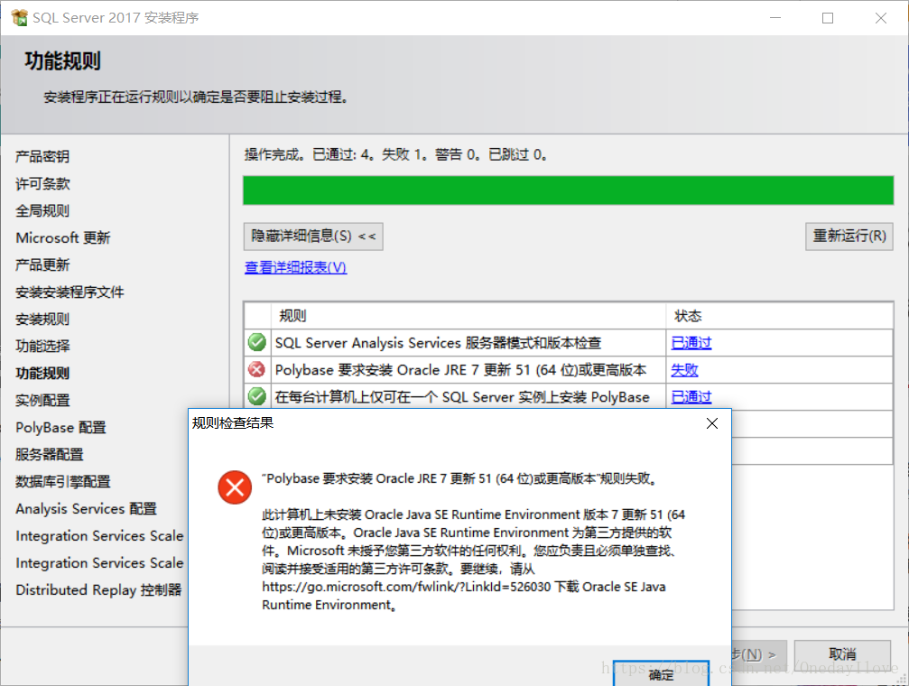Click the 状态 column header
The width and height of the screenshot is (909, 686).
(688, 316)
